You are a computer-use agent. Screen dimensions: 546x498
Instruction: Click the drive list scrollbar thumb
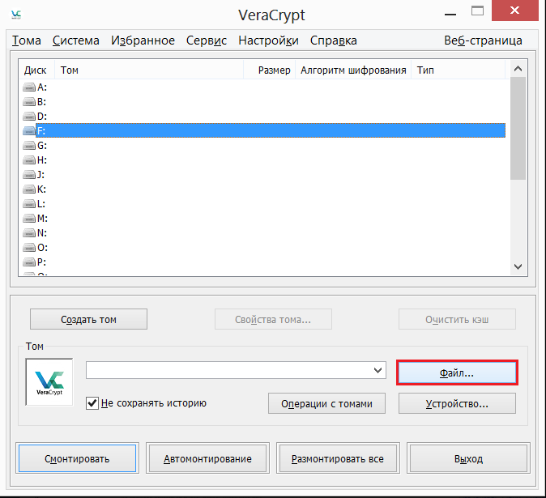(518, 128)
